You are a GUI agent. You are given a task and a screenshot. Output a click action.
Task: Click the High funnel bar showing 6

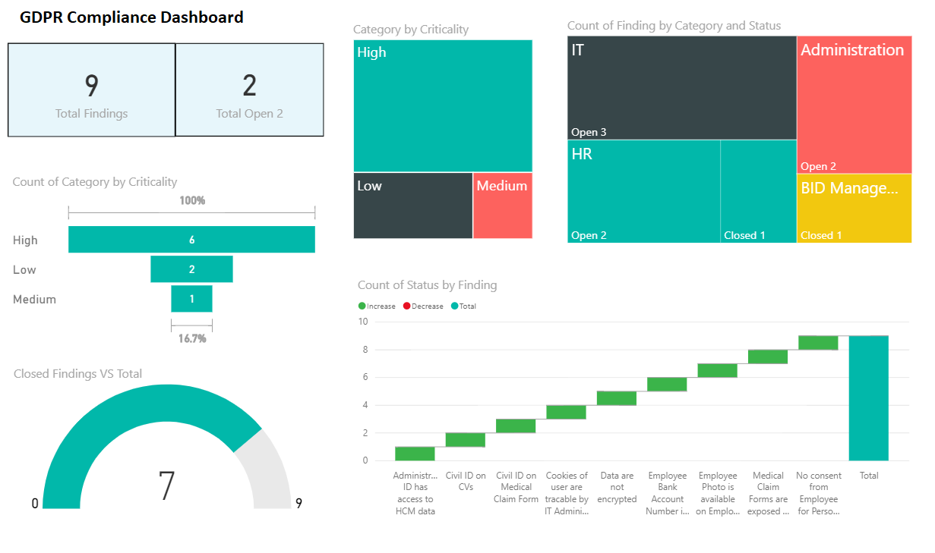point(191,240)
